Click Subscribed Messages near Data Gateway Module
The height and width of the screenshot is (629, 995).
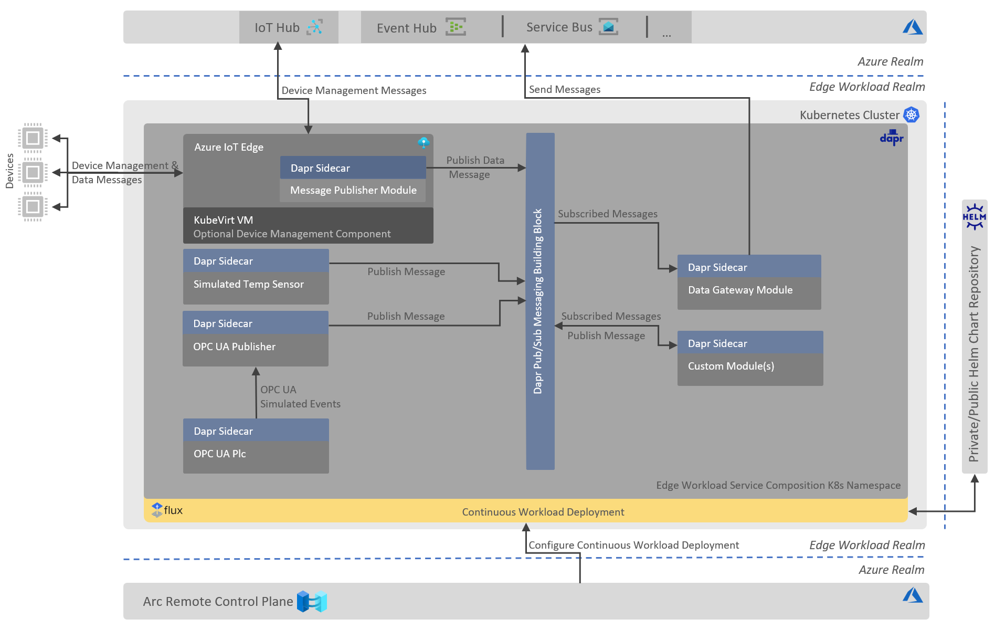coord(608,214)
